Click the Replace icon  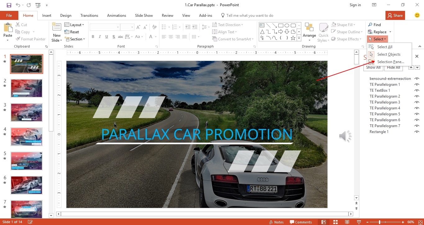[x=370, y=32]
